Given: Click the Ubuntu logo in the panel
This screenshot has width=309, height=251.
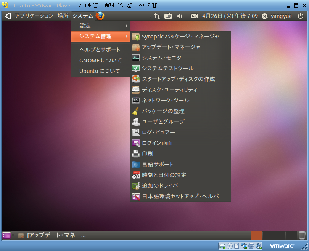Looking at the screenshot, I should coord(8,16).
